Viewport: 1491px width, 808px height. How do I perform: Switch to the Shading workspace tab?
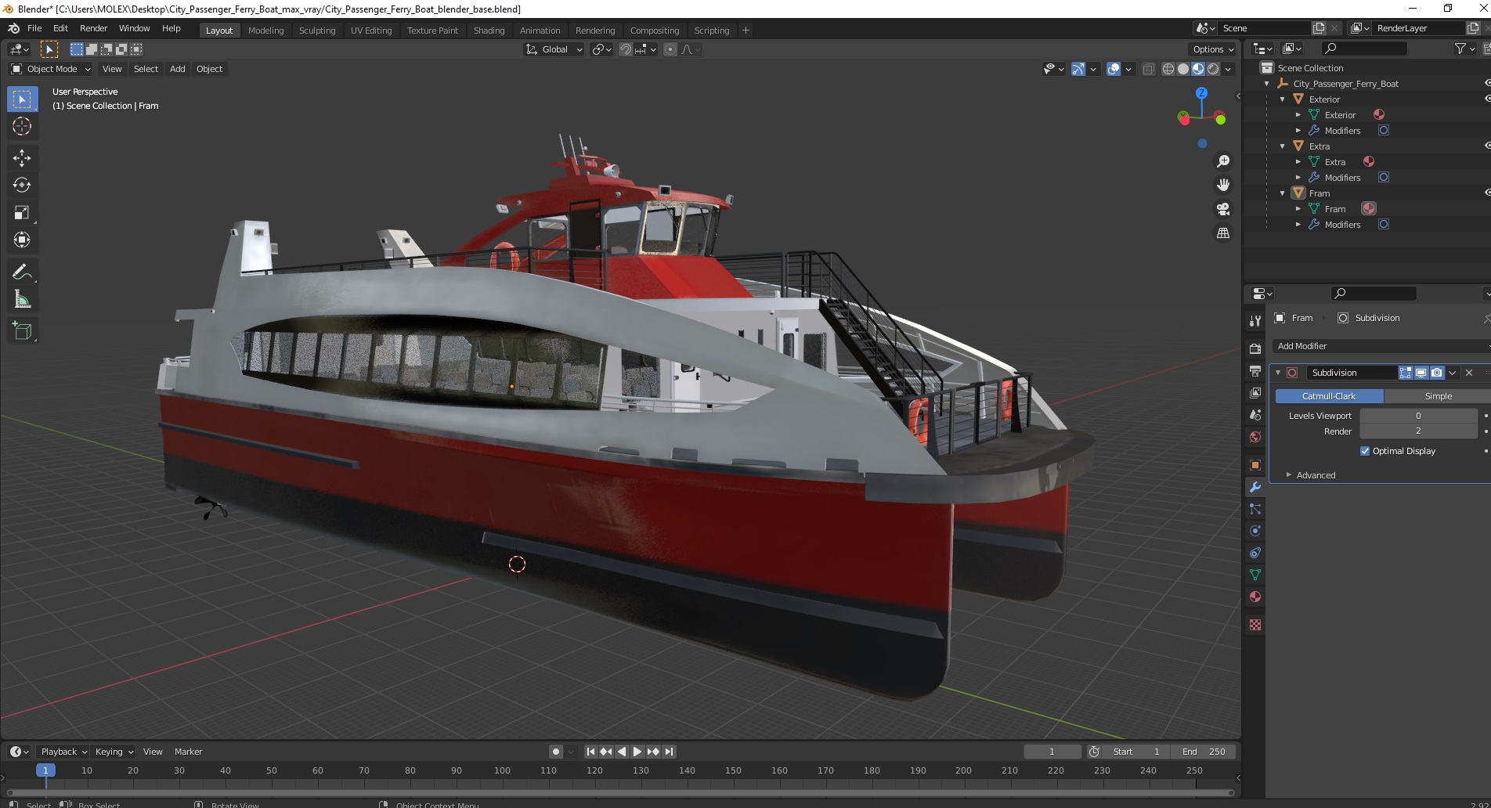click(489, 31)
